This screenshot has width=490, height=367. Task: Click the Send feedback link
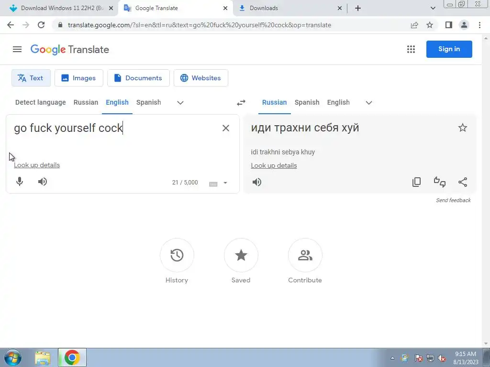click(453, 200)
